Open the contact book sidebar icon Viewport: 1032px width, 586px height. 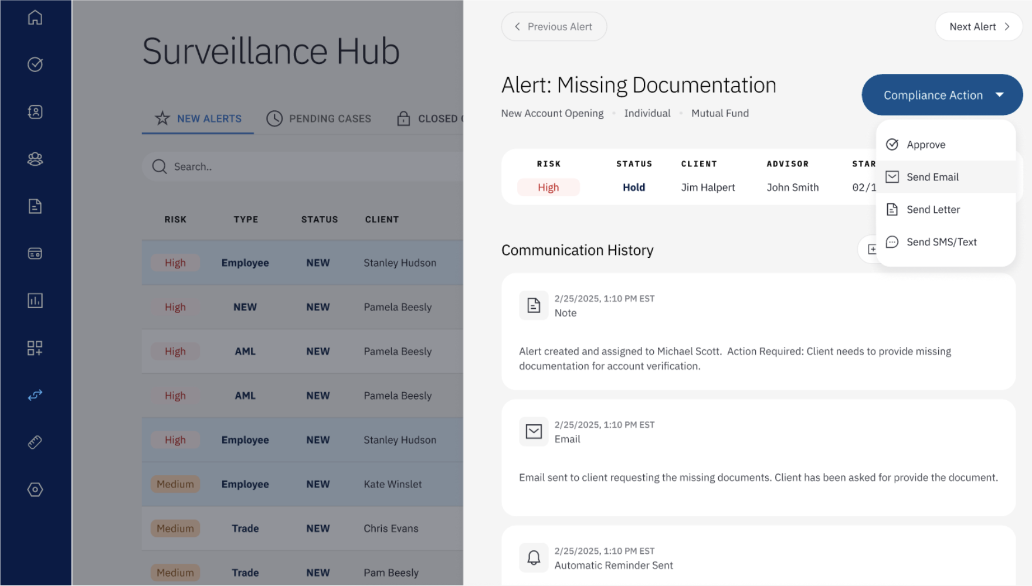tap(35, 112)
